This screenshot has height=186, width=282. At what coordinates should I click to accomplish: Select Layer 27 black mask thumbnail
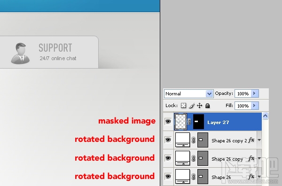198,122
